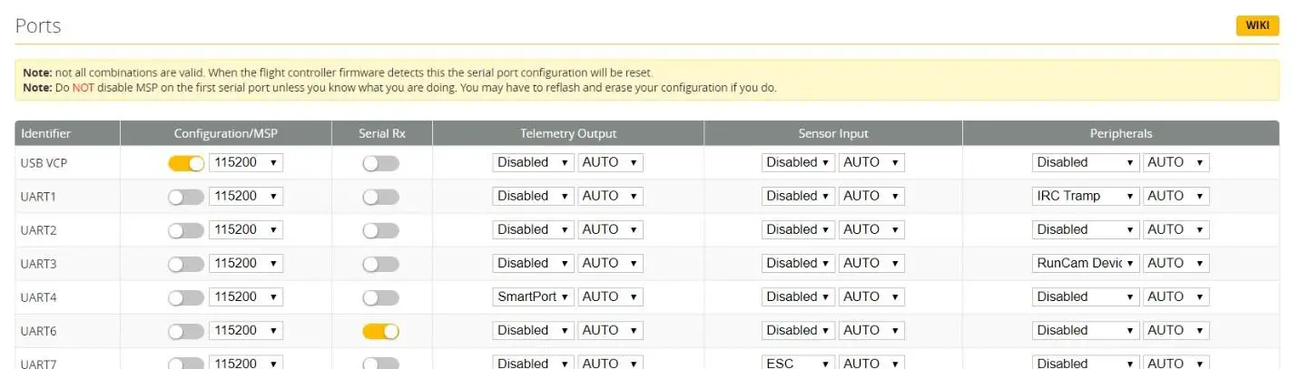This screenshot has width=1299, height=369.
Task: Open USB VCP MSP baud rate dropdown
Action: coord(245,162)
